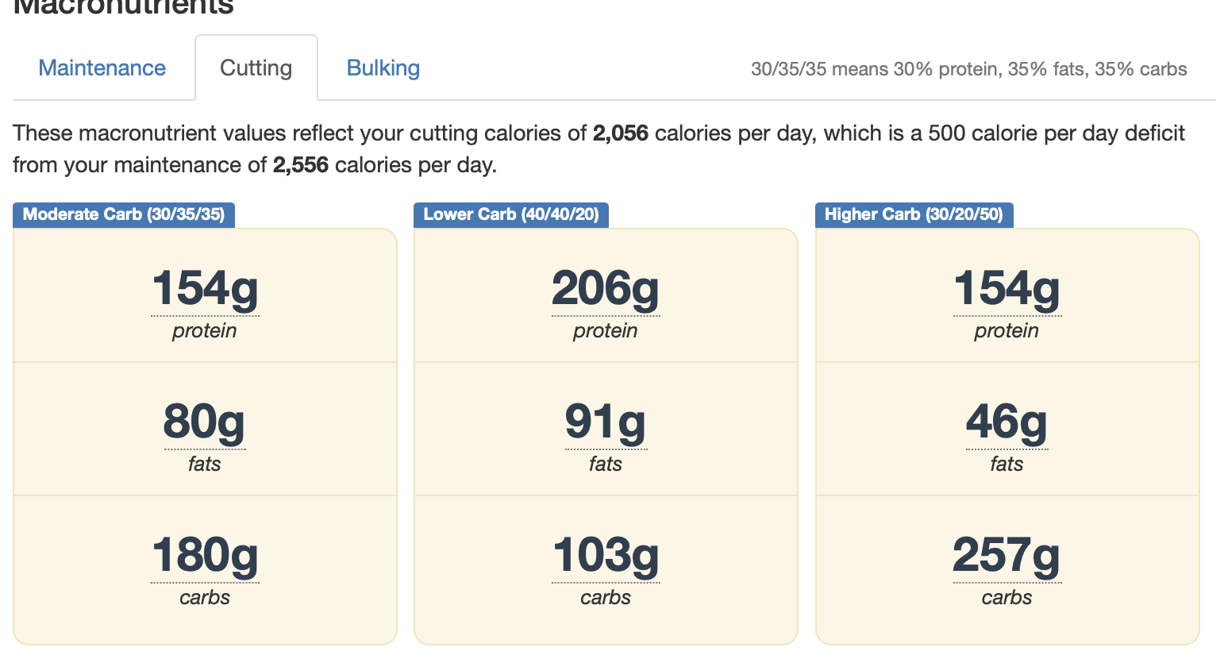Click the bold 2,556 maintenance calories figure
This screenshot has height=659, width=1224.
pyautogui.click(x=300, y=165)
